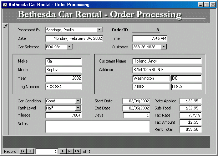Click the Tax Rate field 7.75%

pos(191,115)
